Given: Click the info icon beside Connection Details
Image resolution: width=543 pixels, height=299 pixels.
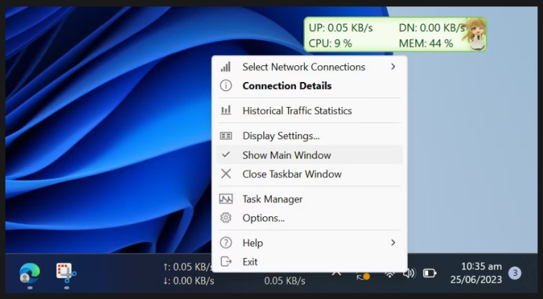Looking at the screenshot, I should [226, 86].
